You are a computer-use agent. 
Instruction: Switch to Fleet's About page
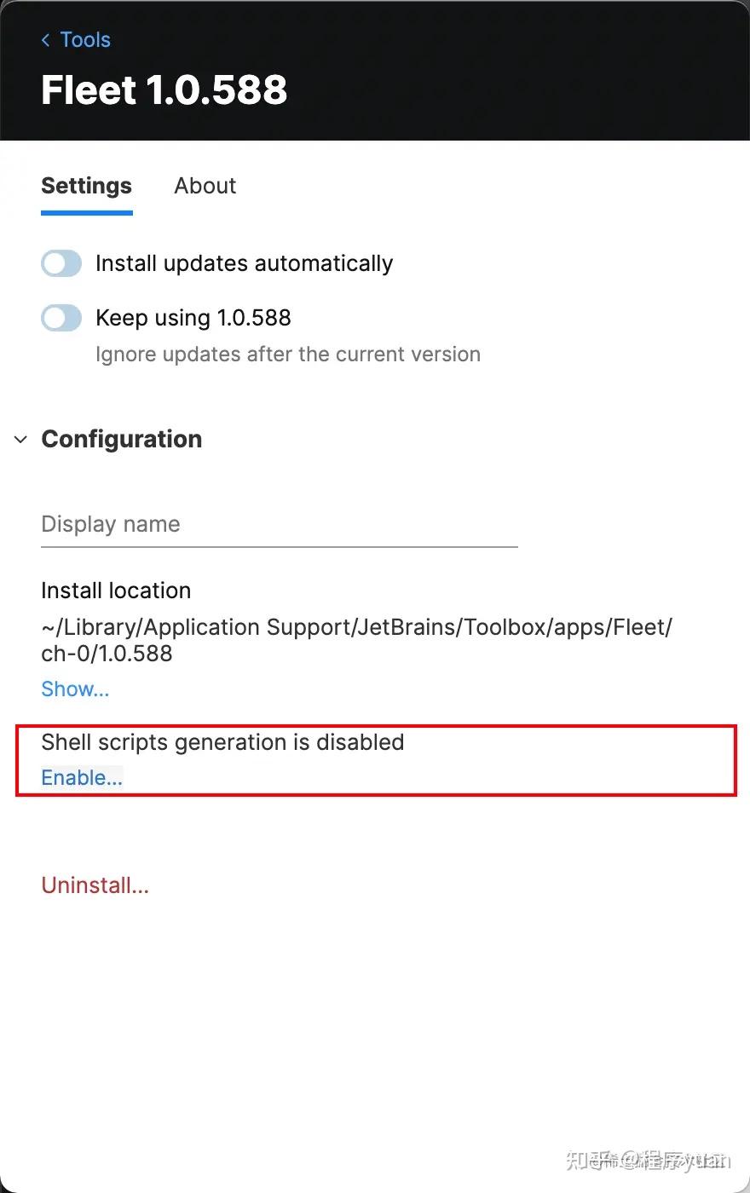point(205,186)
